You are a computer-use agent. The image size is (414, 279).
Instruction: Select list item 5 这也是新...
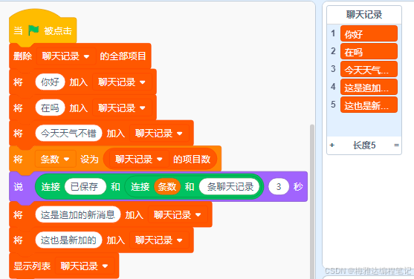point(369,105)
